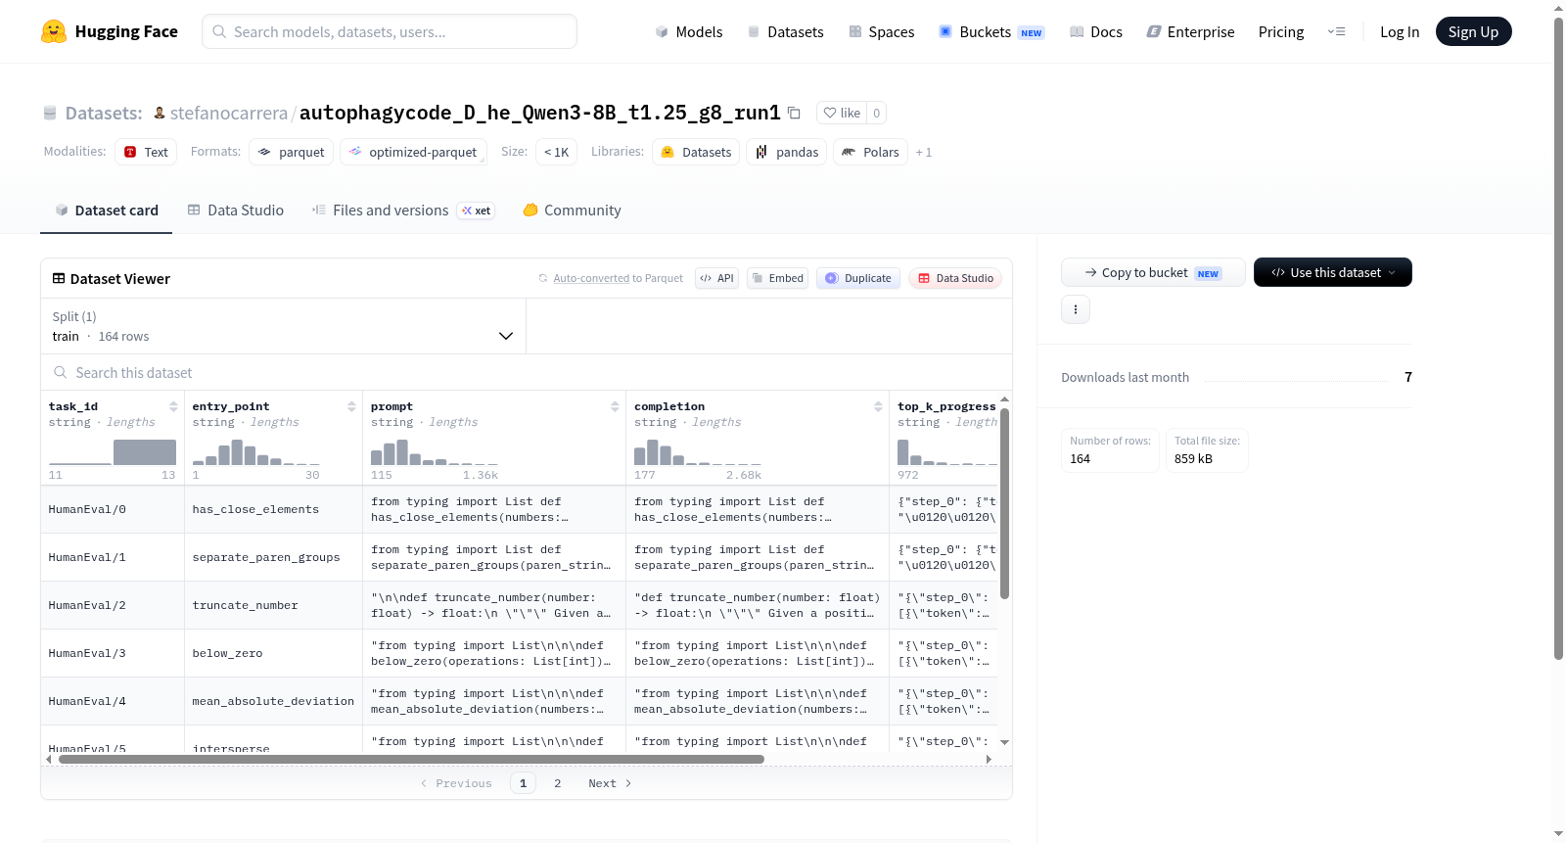Open the Models page

[689, 31]
